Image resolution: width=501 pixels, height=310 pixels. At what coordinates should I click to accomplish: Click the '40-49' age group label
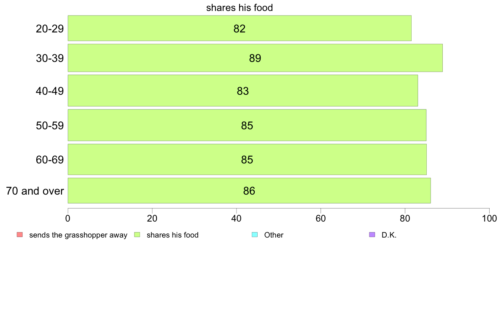tap(49, 91)
